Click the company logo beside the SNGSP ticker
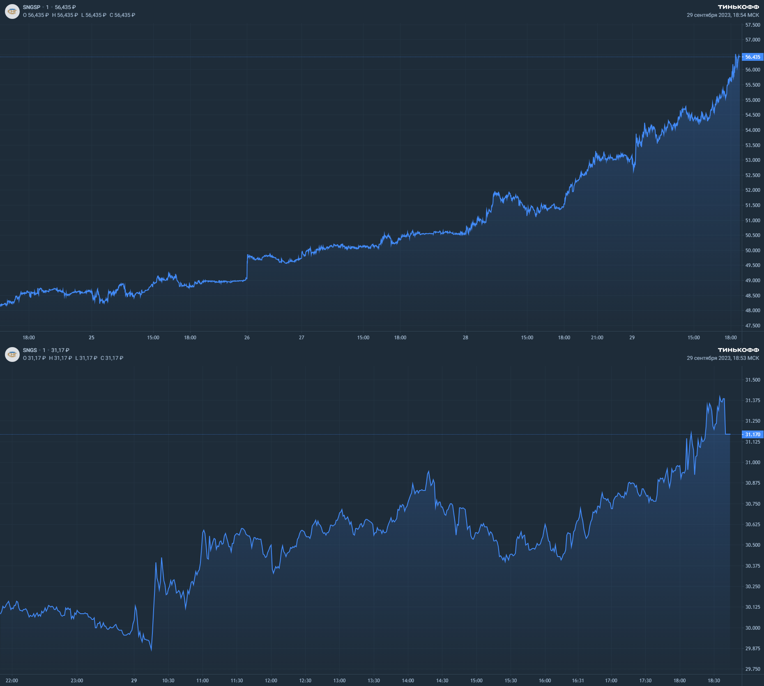 tap(12, 11)
